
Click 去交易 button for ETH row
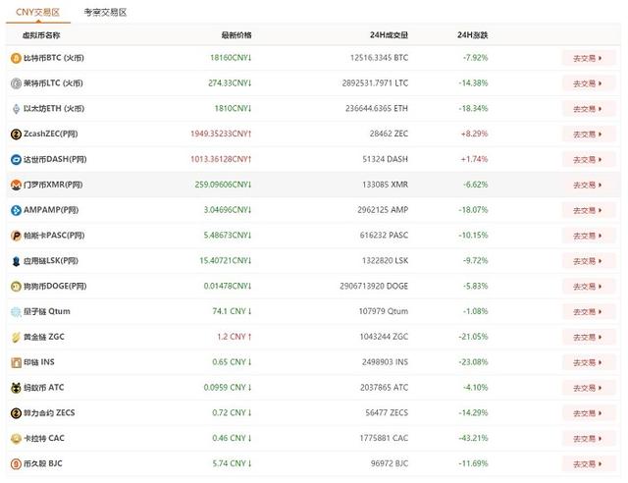click(588, 109)
